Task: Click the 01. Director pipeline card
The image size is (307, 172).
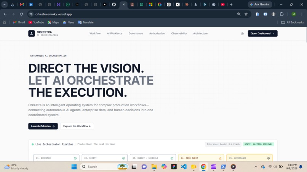Action: (56, 158)
